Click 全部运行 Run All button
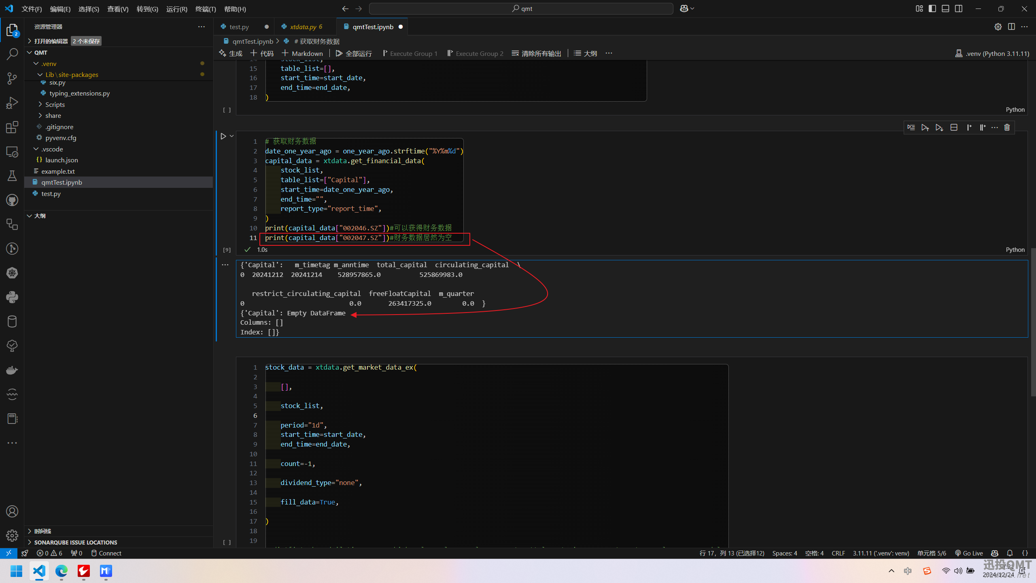 click(x=354, y=53)
